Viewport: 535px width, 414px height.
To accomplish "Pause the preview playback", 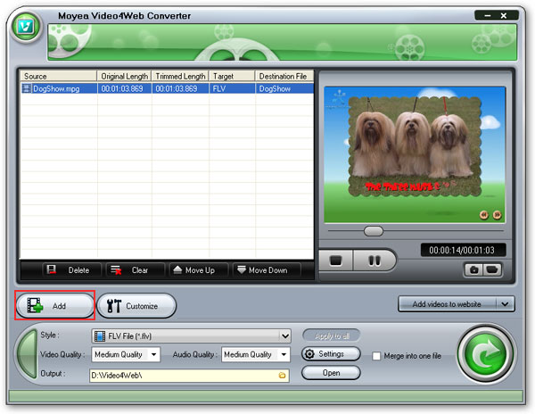I will [374, 261].
